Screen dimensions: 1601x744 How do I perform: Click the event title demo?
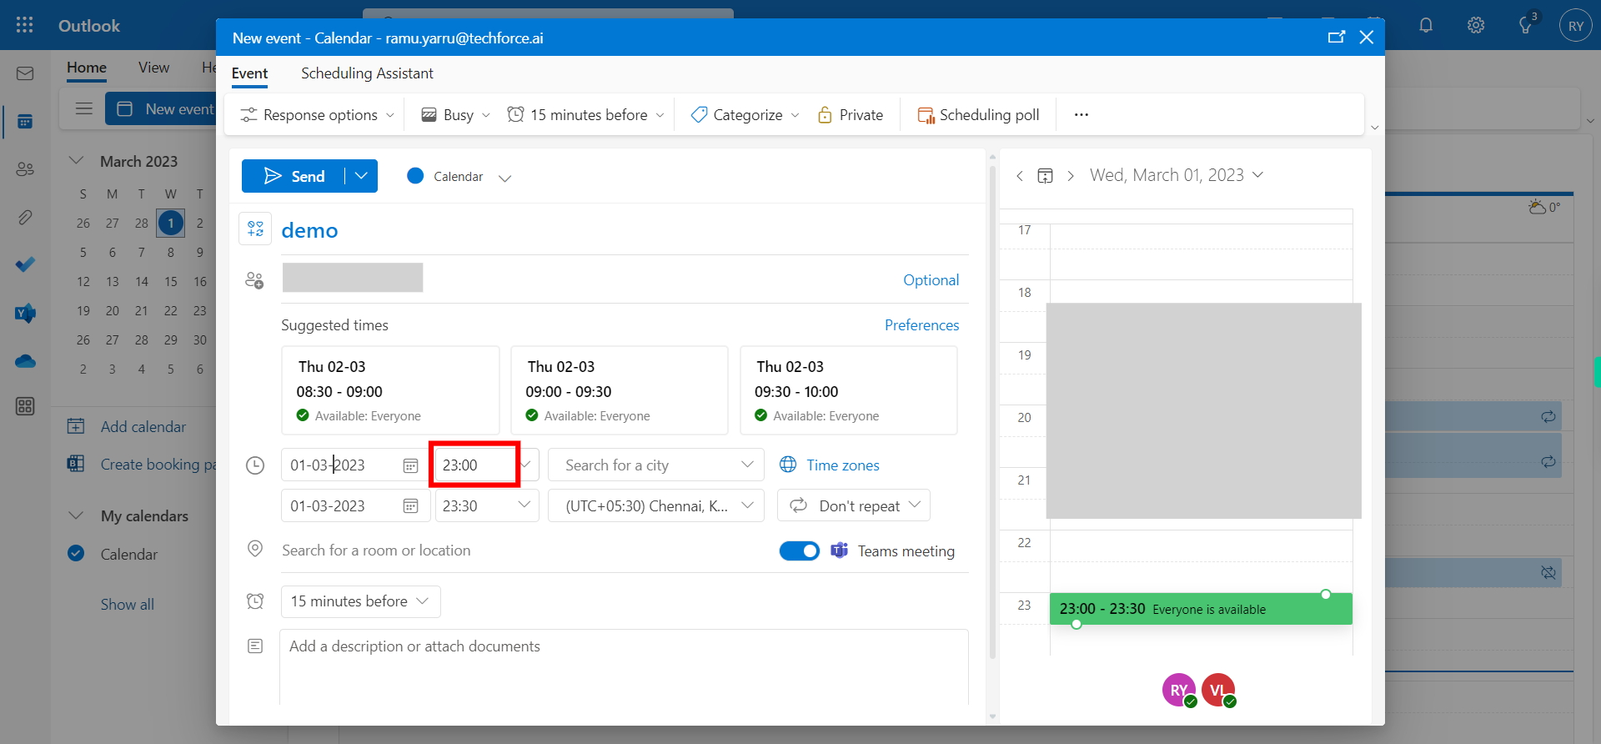309,230
